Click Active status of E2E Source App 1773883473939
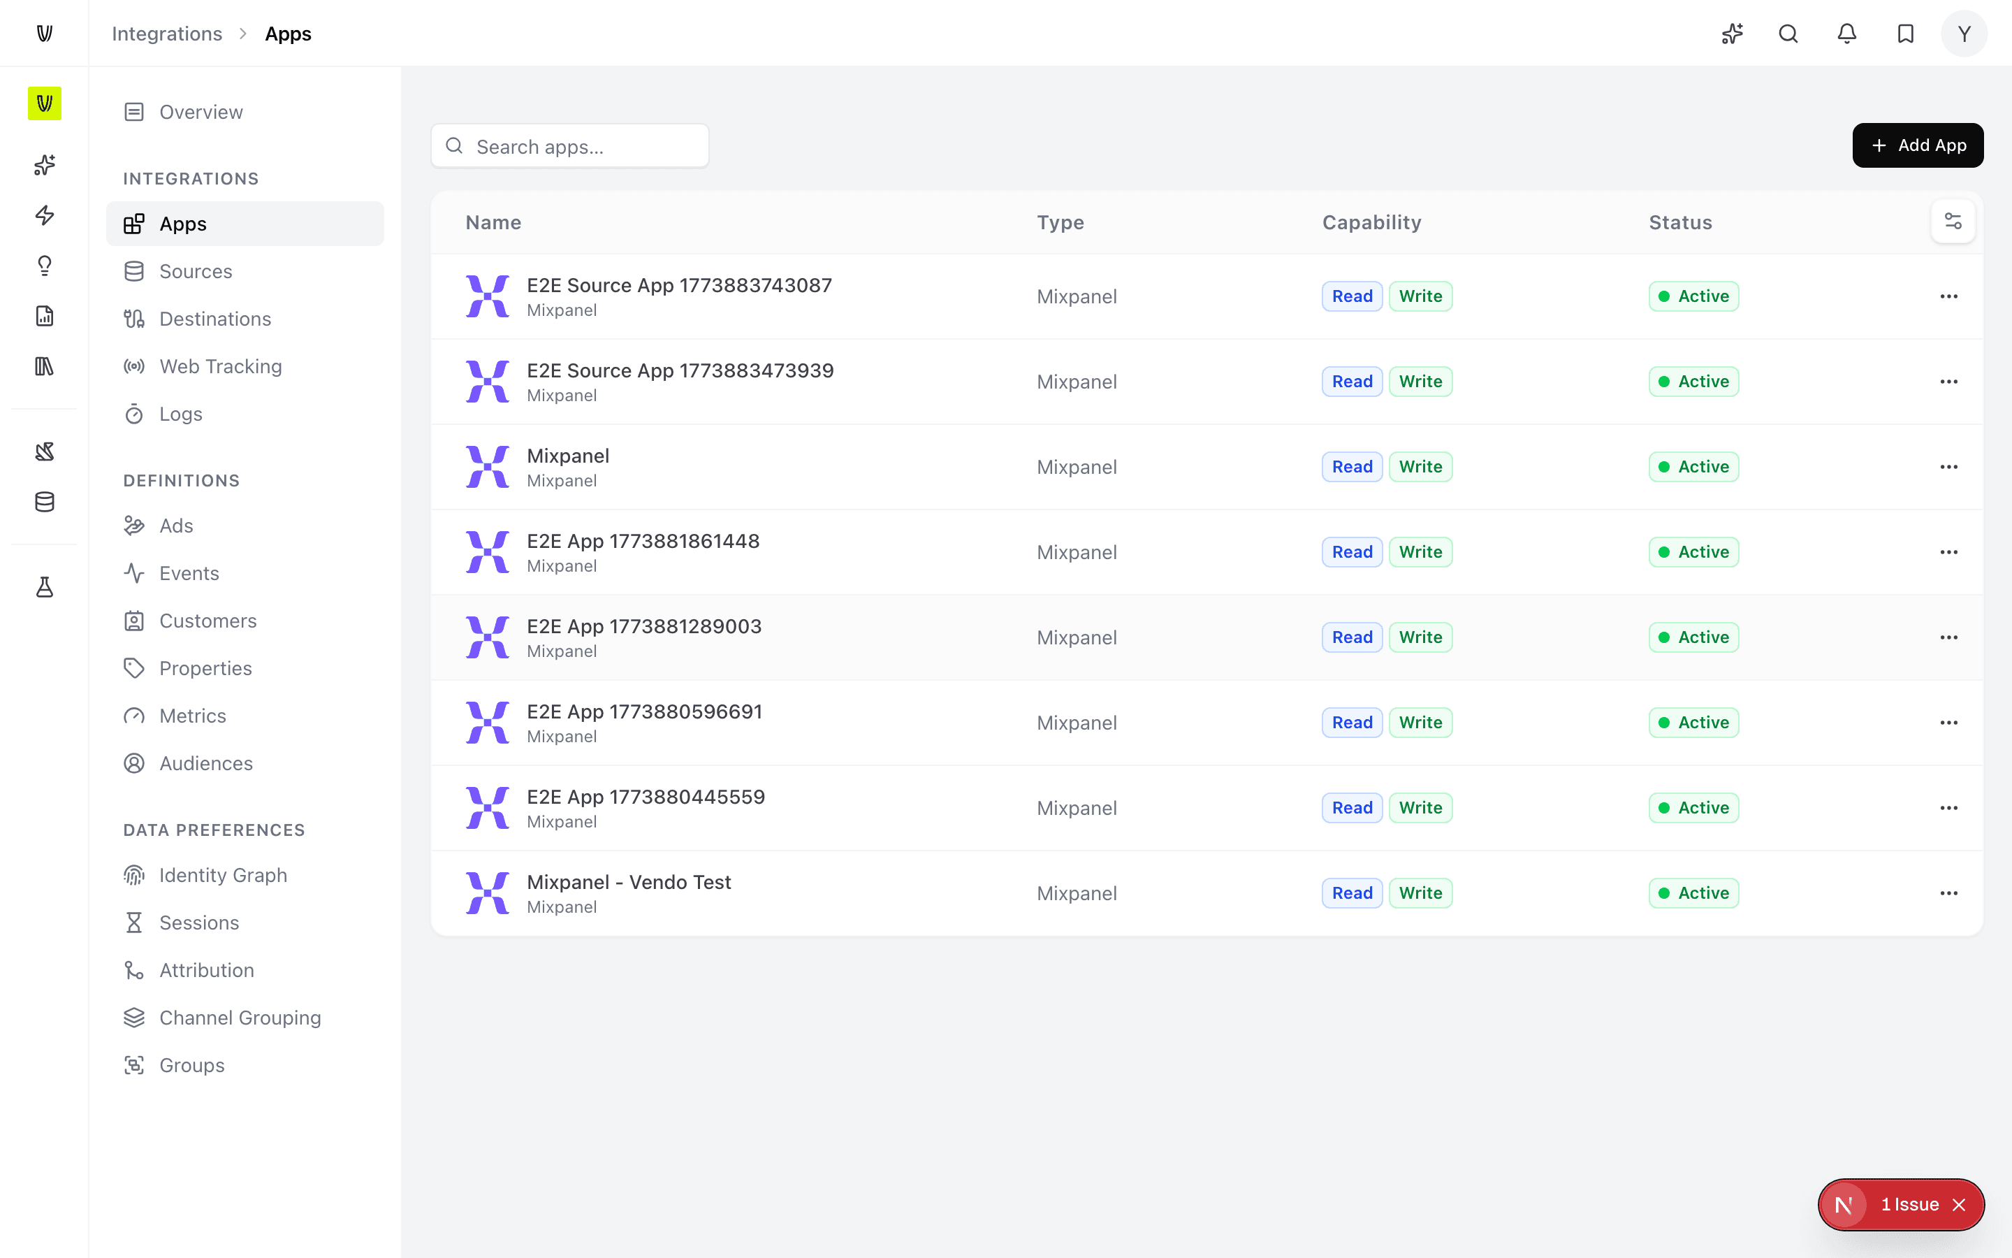 pos(1693,382)
